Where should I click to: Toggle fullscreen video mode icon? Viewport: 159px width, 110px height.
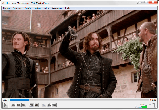point(31,105)
